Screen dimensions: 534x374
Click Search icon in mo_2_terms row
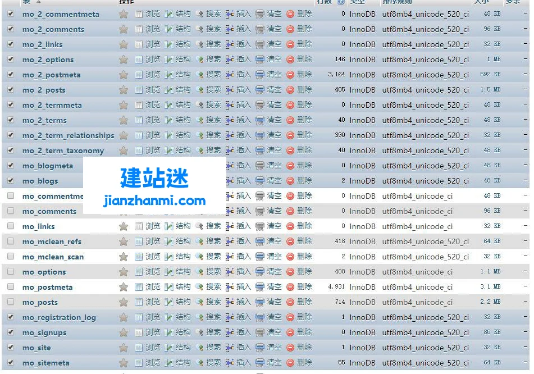(199, 120)
